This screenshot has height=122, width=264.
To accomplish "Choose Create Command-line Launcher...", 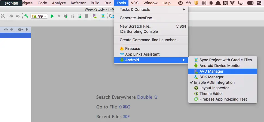I will pyautogui.click(x=151, y=40).
